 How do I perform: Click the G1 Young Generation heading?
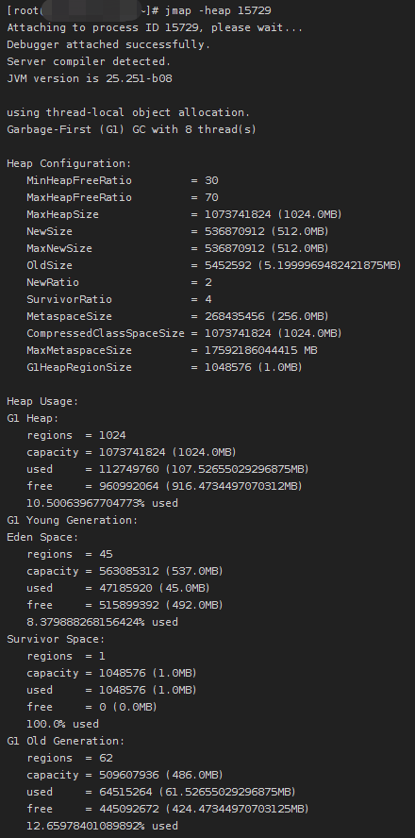[72, 520]
